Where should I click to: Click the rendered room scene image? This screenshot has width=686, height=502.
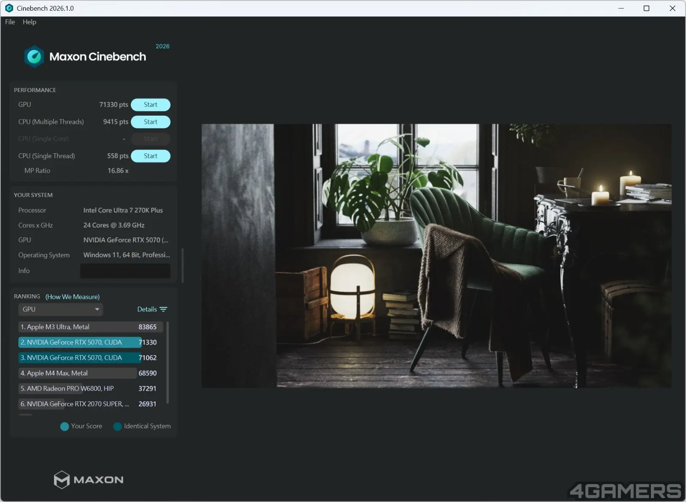click(436, 256)
